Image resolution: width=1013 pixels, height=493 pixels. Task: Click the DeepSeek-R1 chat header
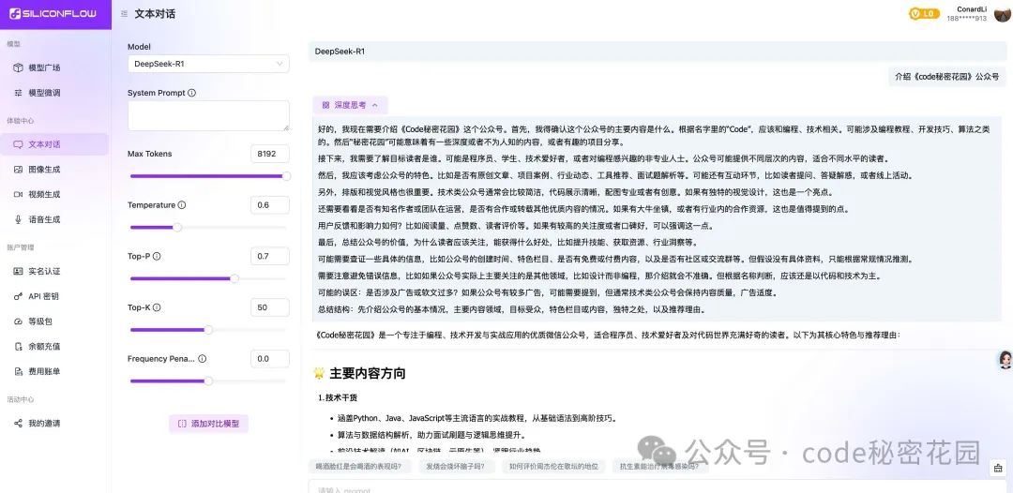point(658,51)
